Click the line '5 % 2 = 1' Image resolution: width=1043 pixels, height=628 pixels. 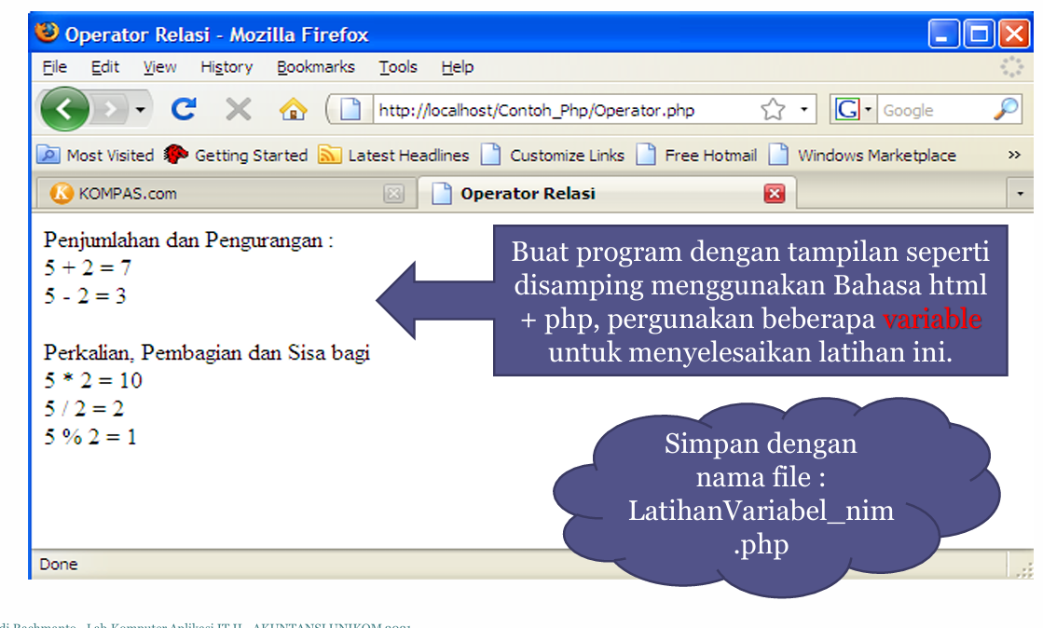90,437
